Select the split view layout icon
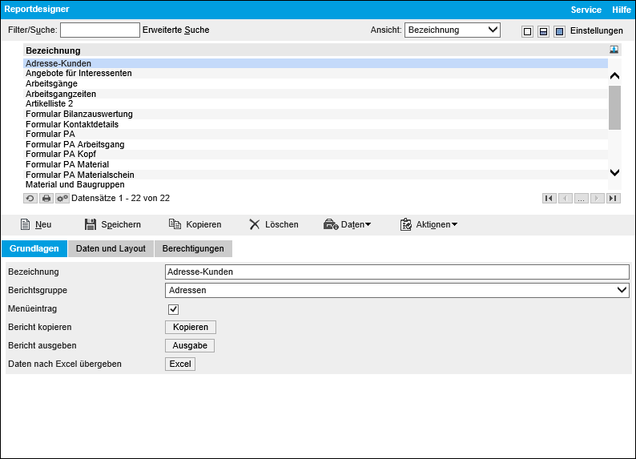Viewport: 636px width, 459px height. coord(544,31)
